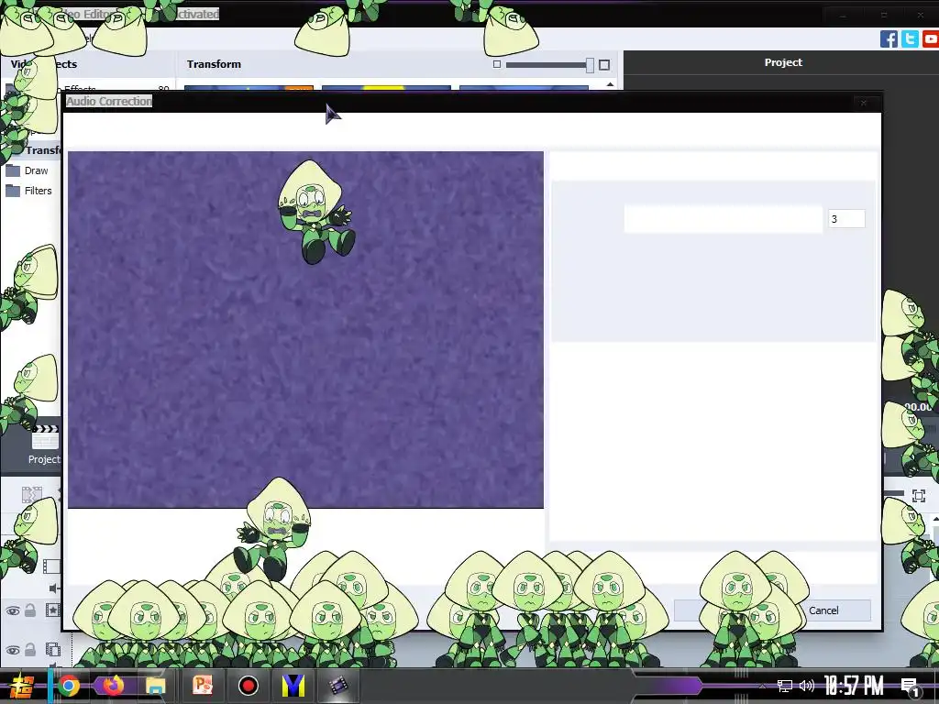
Task: Select the overlay track icon
Action: click(52, 650)
